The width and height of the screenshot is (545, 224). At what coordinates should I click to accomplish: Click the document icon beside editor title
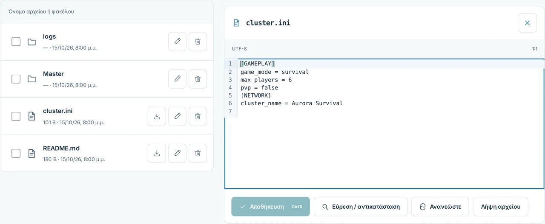[x=237, y=23]
